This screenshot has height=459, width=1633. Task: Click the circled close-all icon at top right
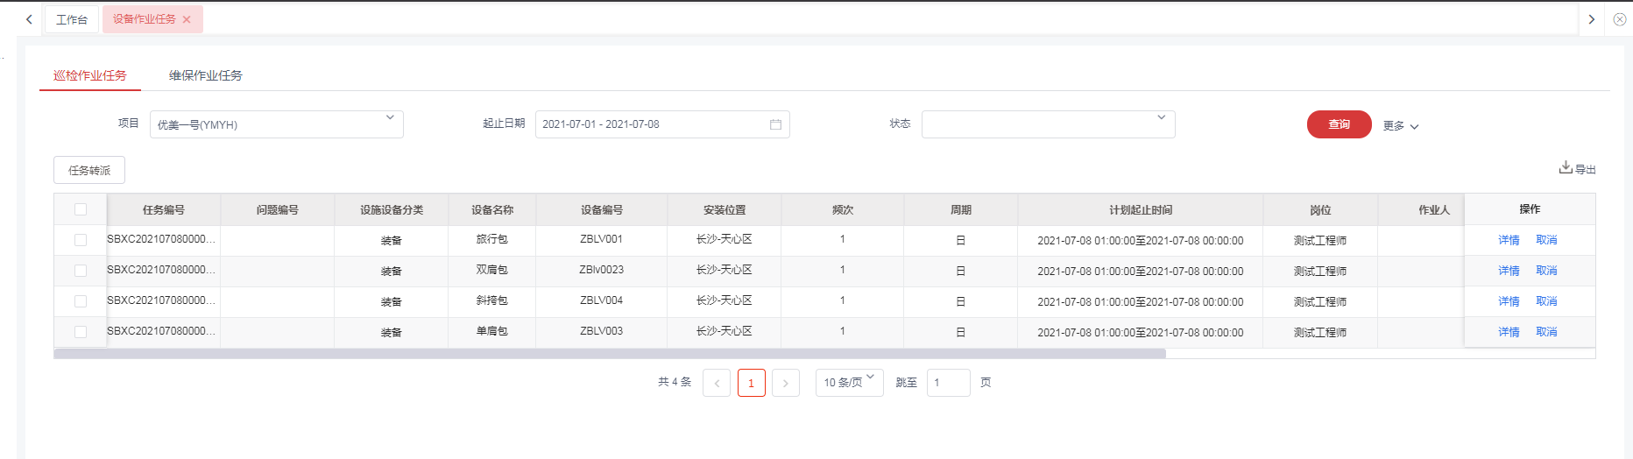click(x=1620, y=19)
